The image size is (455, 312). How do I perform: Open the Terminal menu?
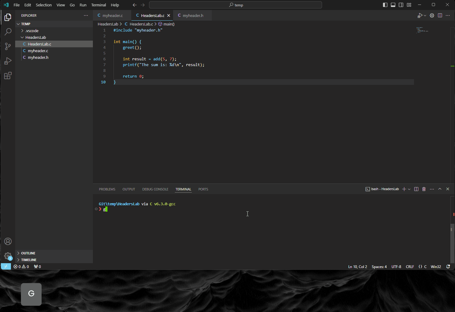tap(99, 5)
